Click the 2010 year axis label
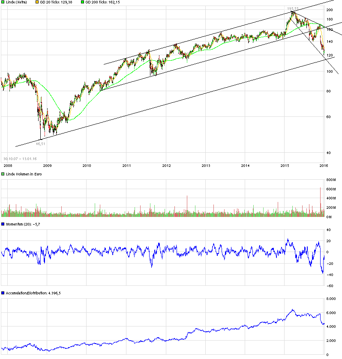 tap(87, 166)
